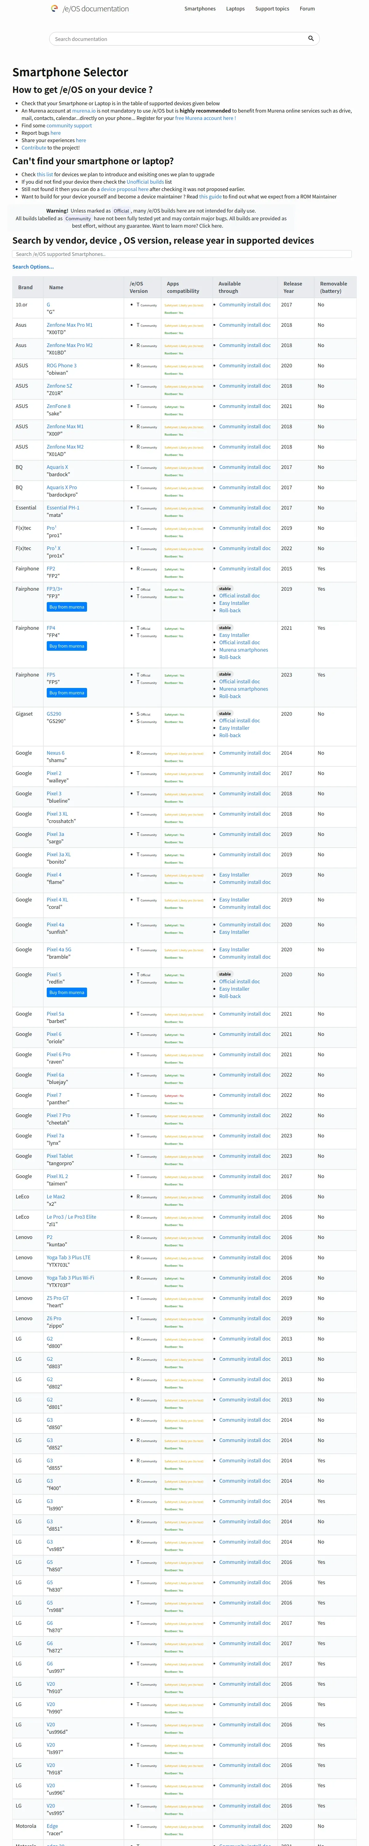Open the Report bugs 'here' link

pos(55,133)
